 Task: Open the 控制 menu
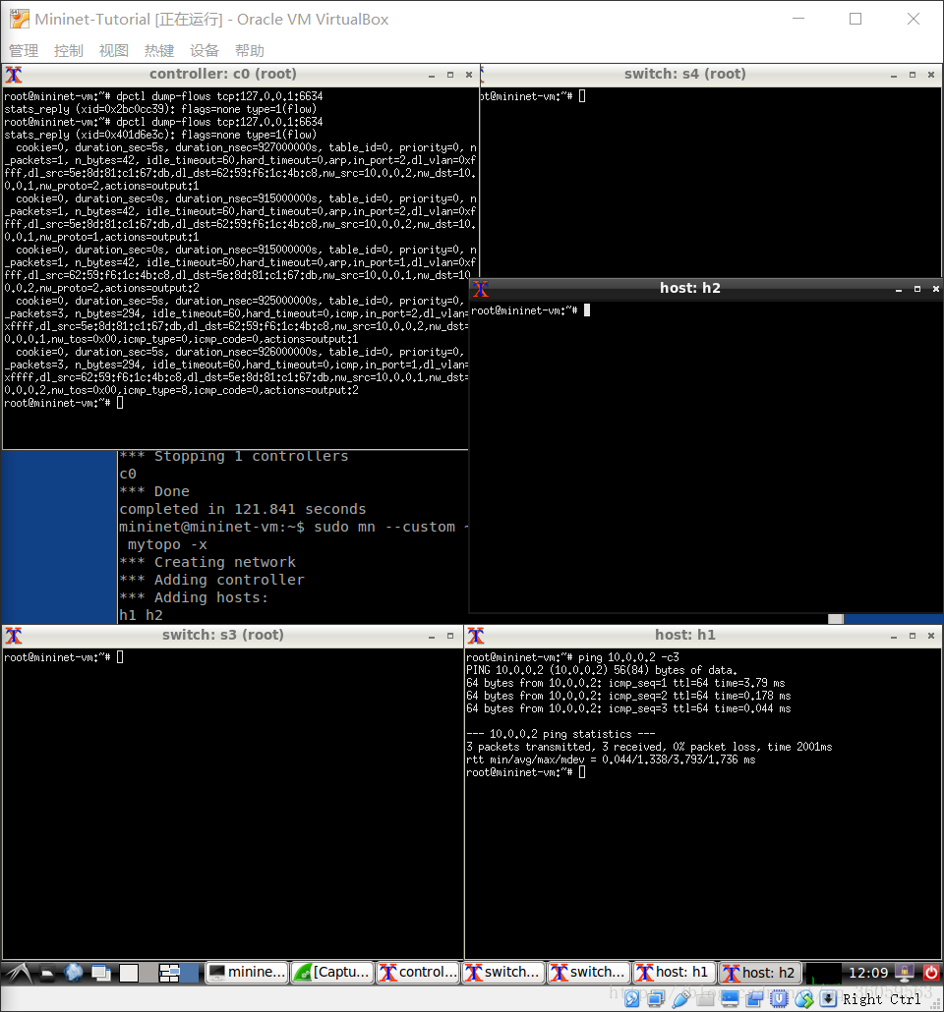point(69,50)
